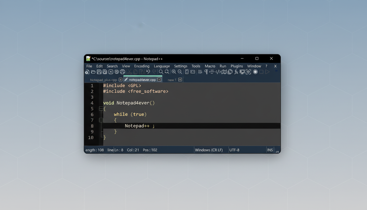Open a file with the Open icon

93,72
